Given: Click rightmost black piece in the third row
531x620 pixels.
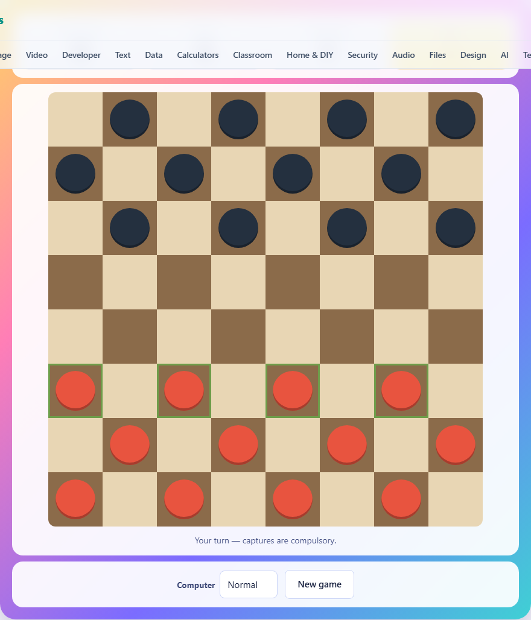Looking at the screenshot, I should 456,227.
